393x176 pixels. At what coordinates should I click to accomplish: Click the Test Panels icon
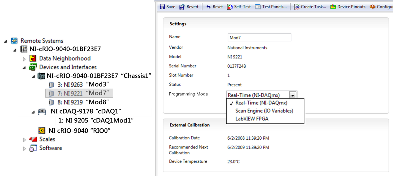click(258, 7)
